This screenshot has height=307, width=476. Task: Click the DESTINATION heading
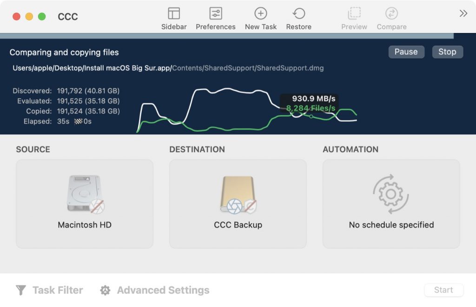click(x=197, y=149)
